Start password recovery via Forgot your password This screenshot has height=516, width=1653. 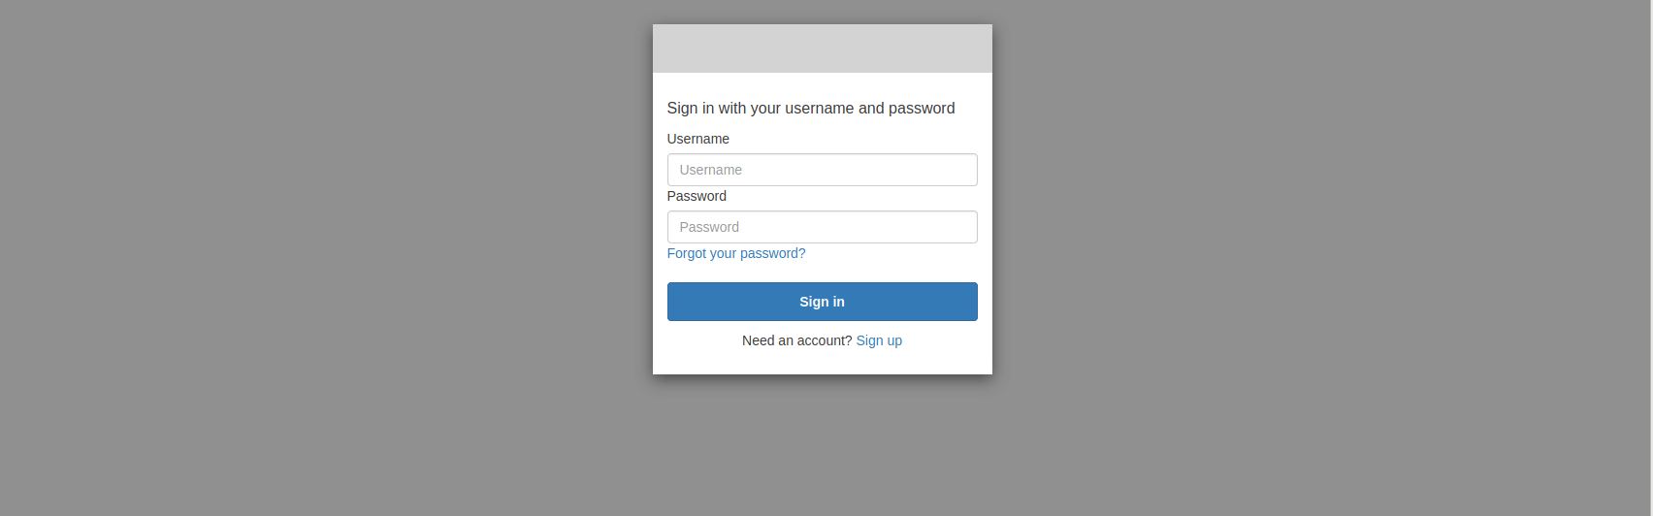pos(736,253)
